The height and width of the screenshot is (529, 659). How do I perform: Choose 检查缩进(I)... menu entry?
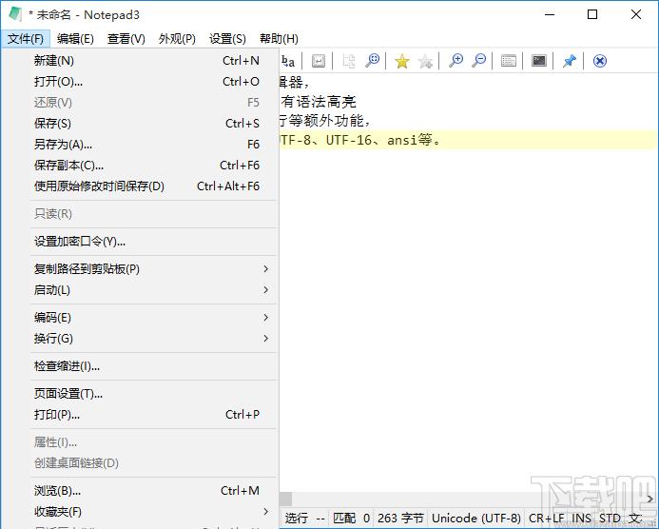coord(140,366)
